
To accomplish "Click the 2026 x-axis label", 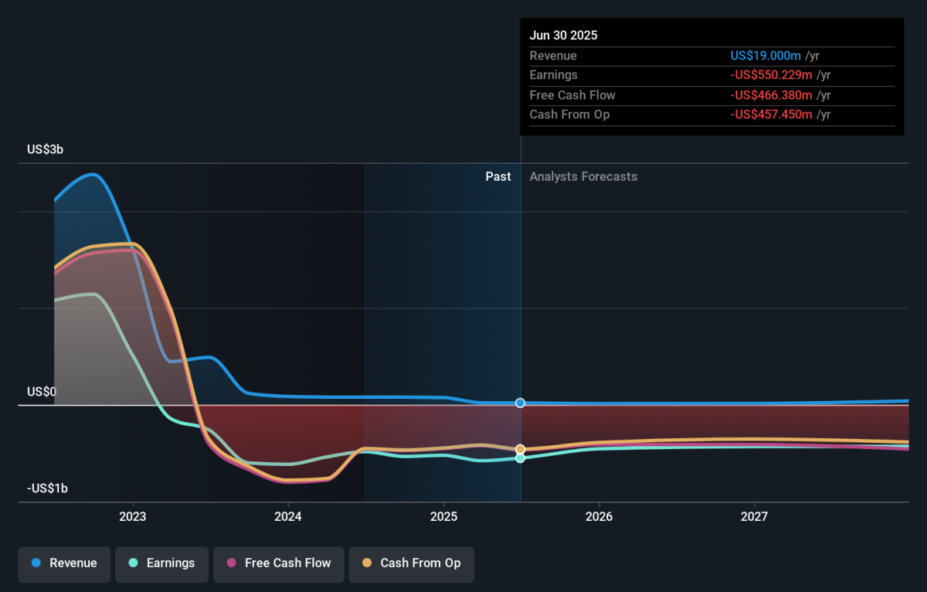I will pos(599,516).
